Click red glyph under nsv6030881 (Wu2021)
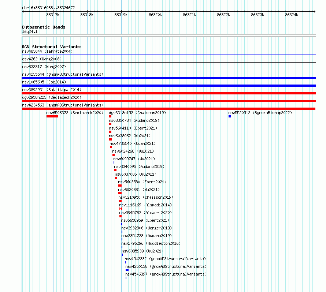The width and height of the screenshot is (326, 292). coord(120,193)
